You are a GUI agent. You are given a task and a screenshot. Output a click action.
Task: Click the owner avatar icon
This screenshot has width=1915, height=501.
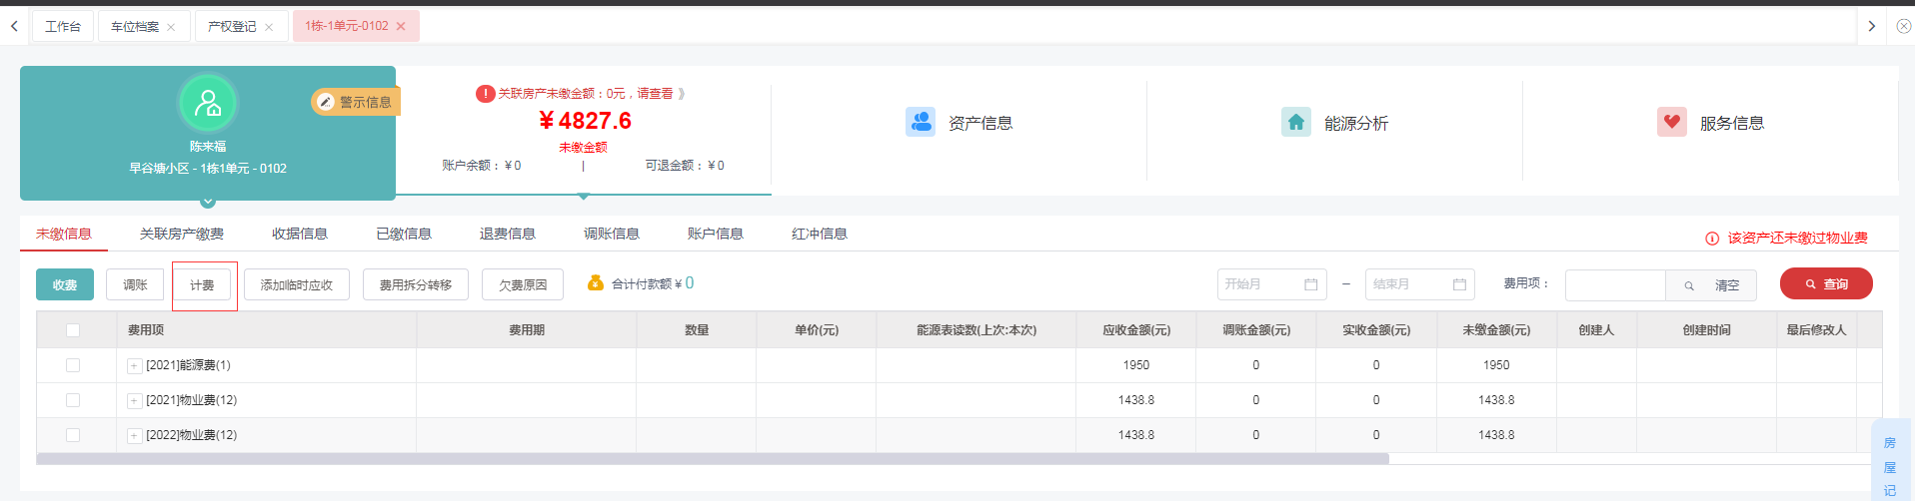coord(208,103)
